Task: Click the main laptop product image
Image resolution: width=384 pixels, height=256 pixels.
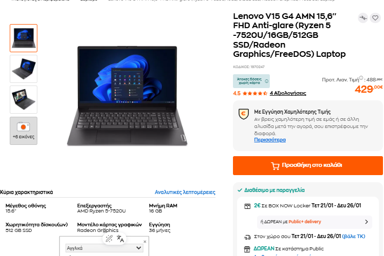Action: [127, 96]
